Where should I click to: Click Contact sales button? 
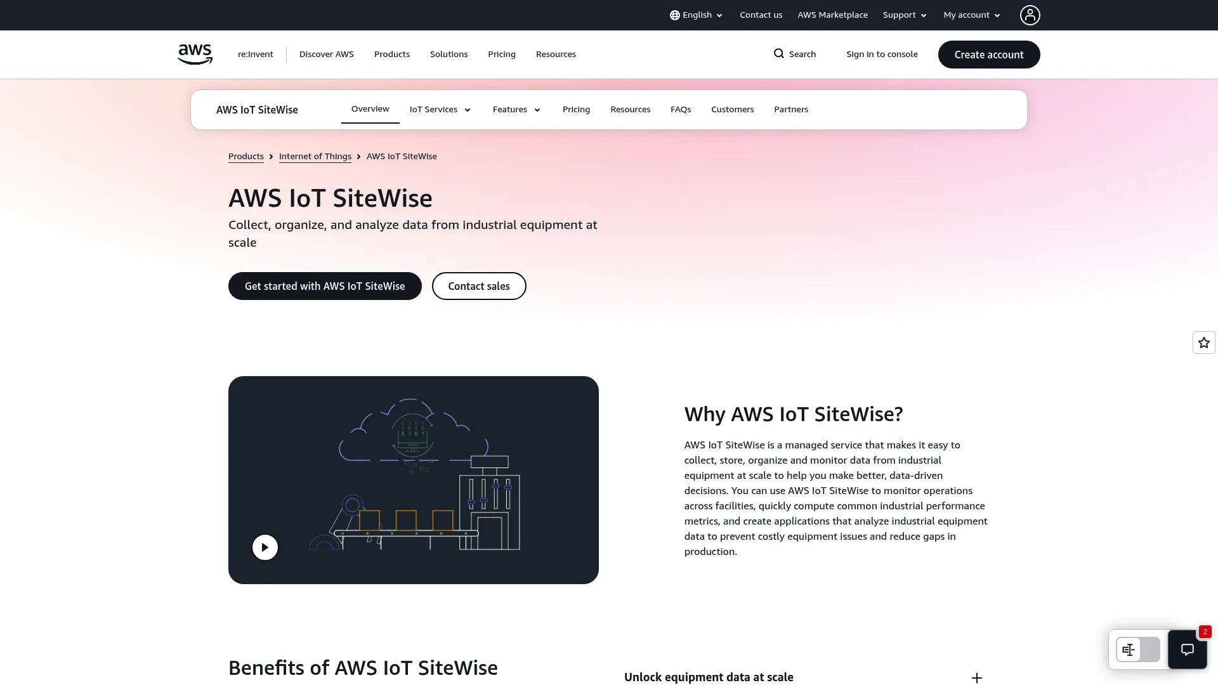point(479,286)
